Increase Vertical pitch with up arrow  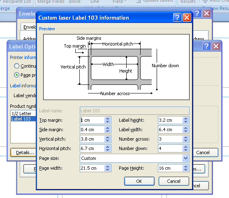point(107,137)
